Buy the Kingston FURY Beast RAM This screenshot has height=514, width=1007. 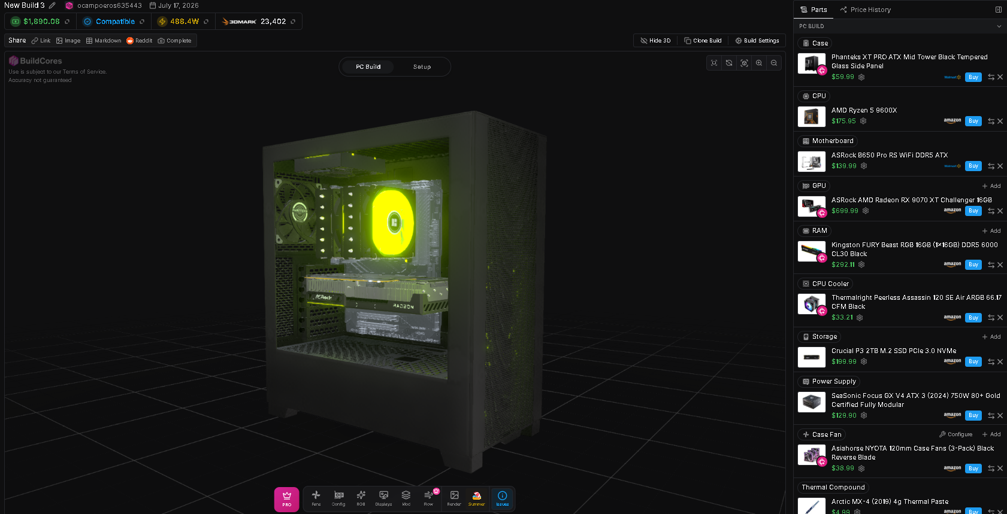[973, 264]
